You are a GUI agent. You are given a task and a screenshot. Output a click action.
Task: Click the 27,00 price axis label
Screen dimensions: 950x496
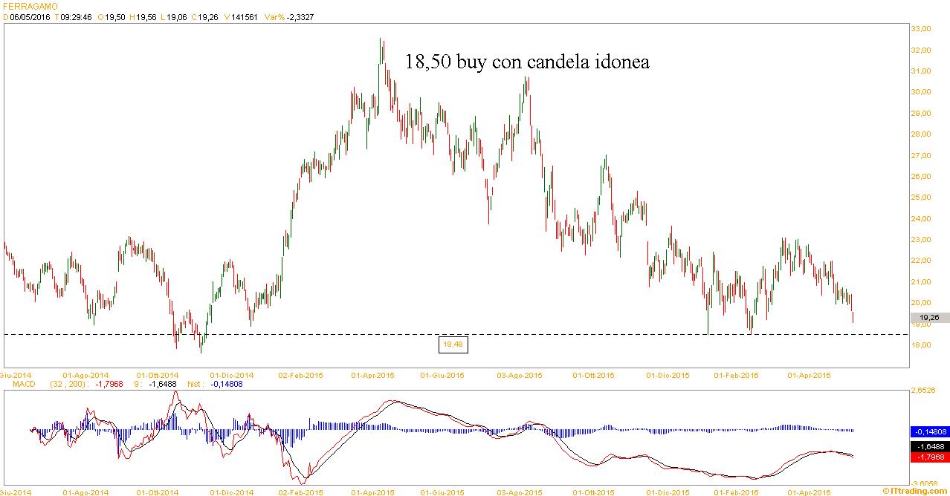pyautogui.click(x=922, y=156)
